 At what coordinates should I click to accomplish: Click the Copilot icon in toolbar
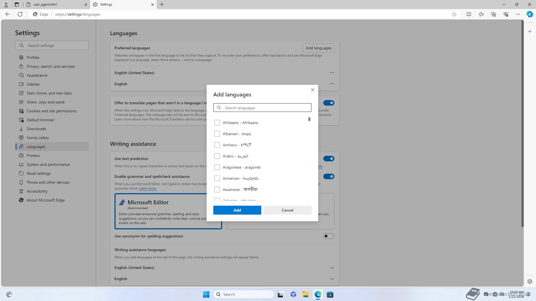pyautogui.click(x=530, y=14)
